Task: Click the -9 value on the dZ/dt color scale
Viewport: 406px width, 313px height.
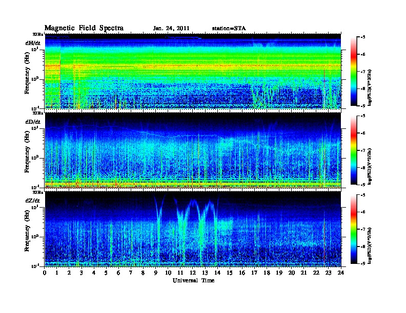Action: [x=363, y=263]
